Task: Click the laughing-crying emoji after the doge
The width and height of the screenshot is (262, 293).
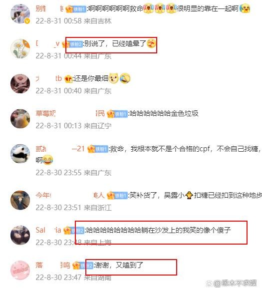Action: coord(125,78)
